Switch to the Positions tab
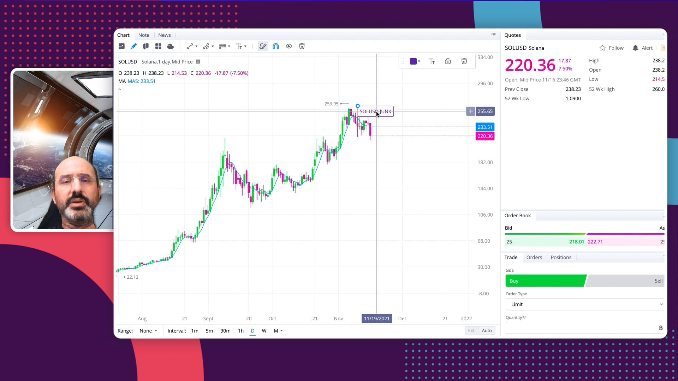The width and height of the screenshot is (678, 381). point(561,257)
